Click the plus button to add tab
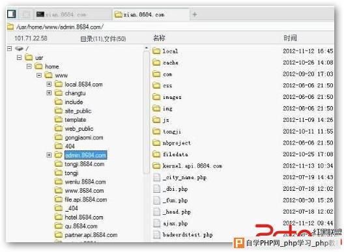This screenshot has height=252, width=344. click(x=195, y=15)
